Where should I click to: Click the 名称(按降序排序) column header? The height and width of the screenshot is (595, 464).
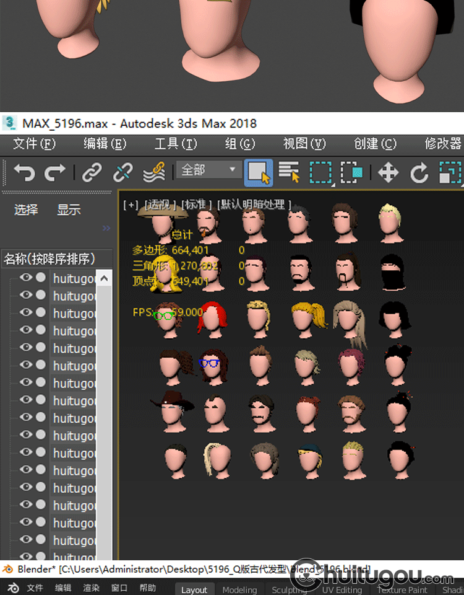click(57, 259)
